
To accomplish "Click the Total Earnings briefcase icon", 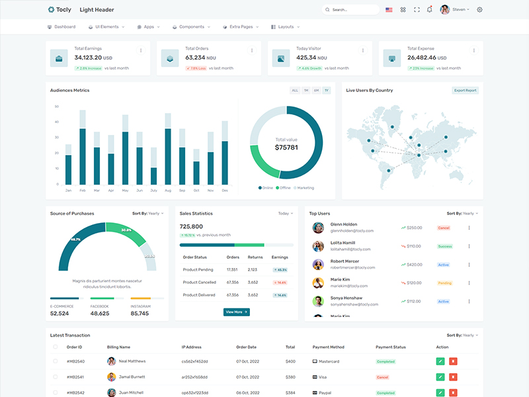I will [59, 58].
